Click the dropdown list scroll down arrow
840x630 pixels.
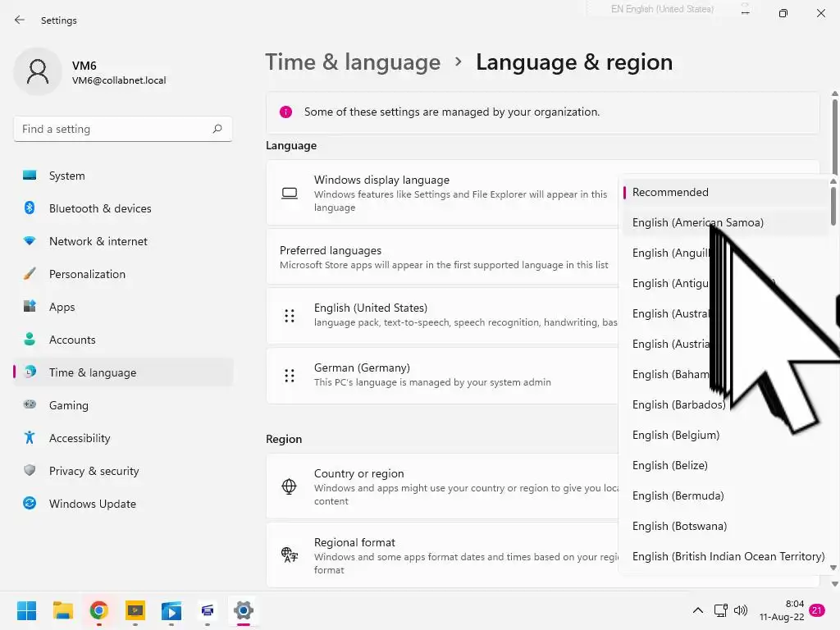pos(833,568)
